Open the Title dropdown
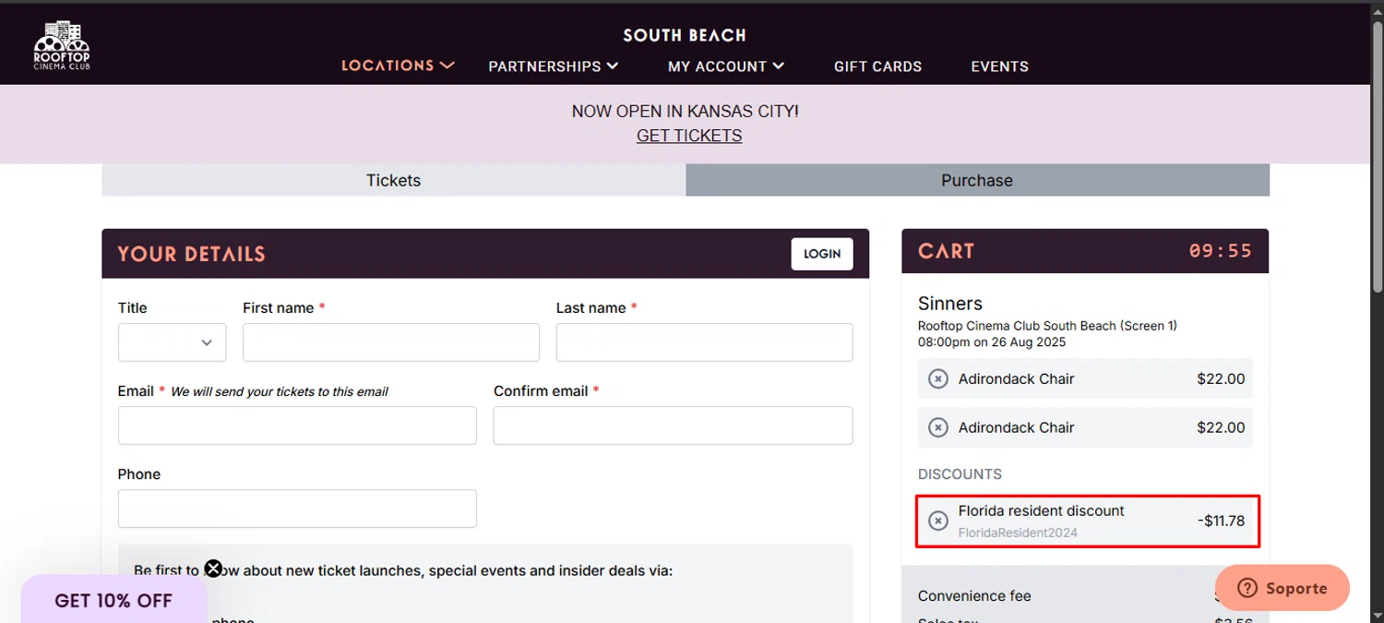Viewport: 1384px width, 623px height. (x=172, y=342)
